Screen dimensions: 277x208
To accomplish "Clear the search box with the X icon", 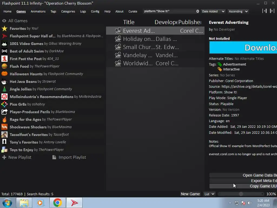I will [198, 11].
